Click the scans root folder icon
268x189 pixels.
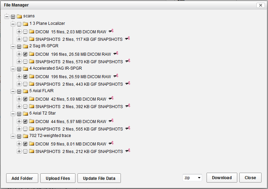tap(19, 16)
